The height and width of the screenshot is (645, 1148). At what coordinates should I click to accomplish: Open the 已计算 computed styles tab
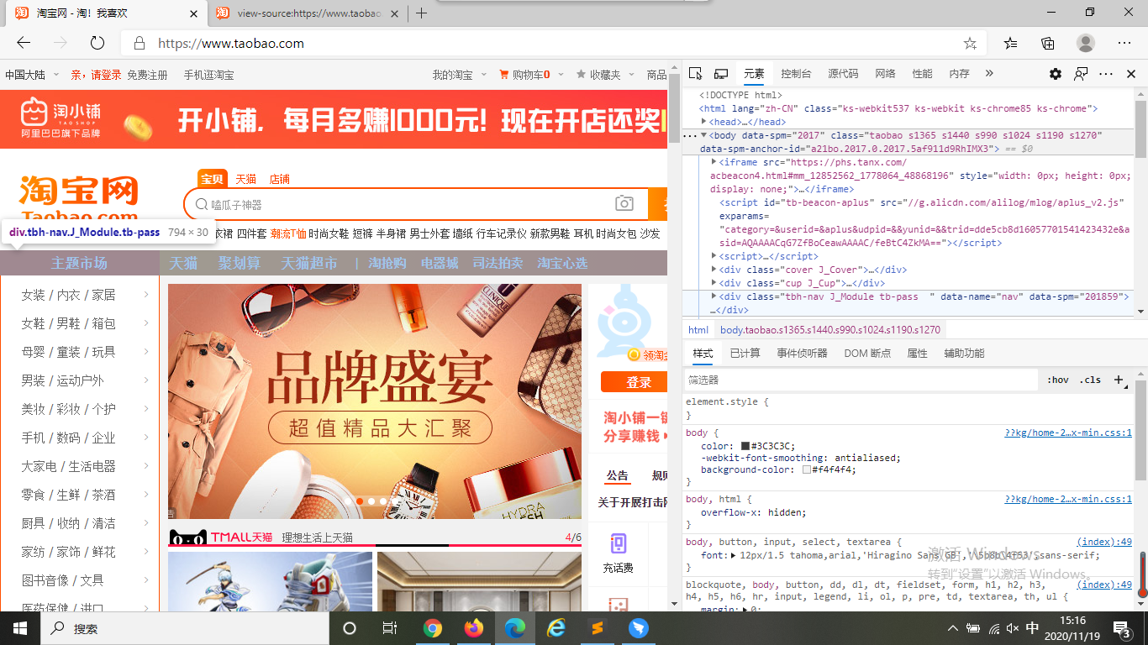pyautogui.click(x=745, y=354)
